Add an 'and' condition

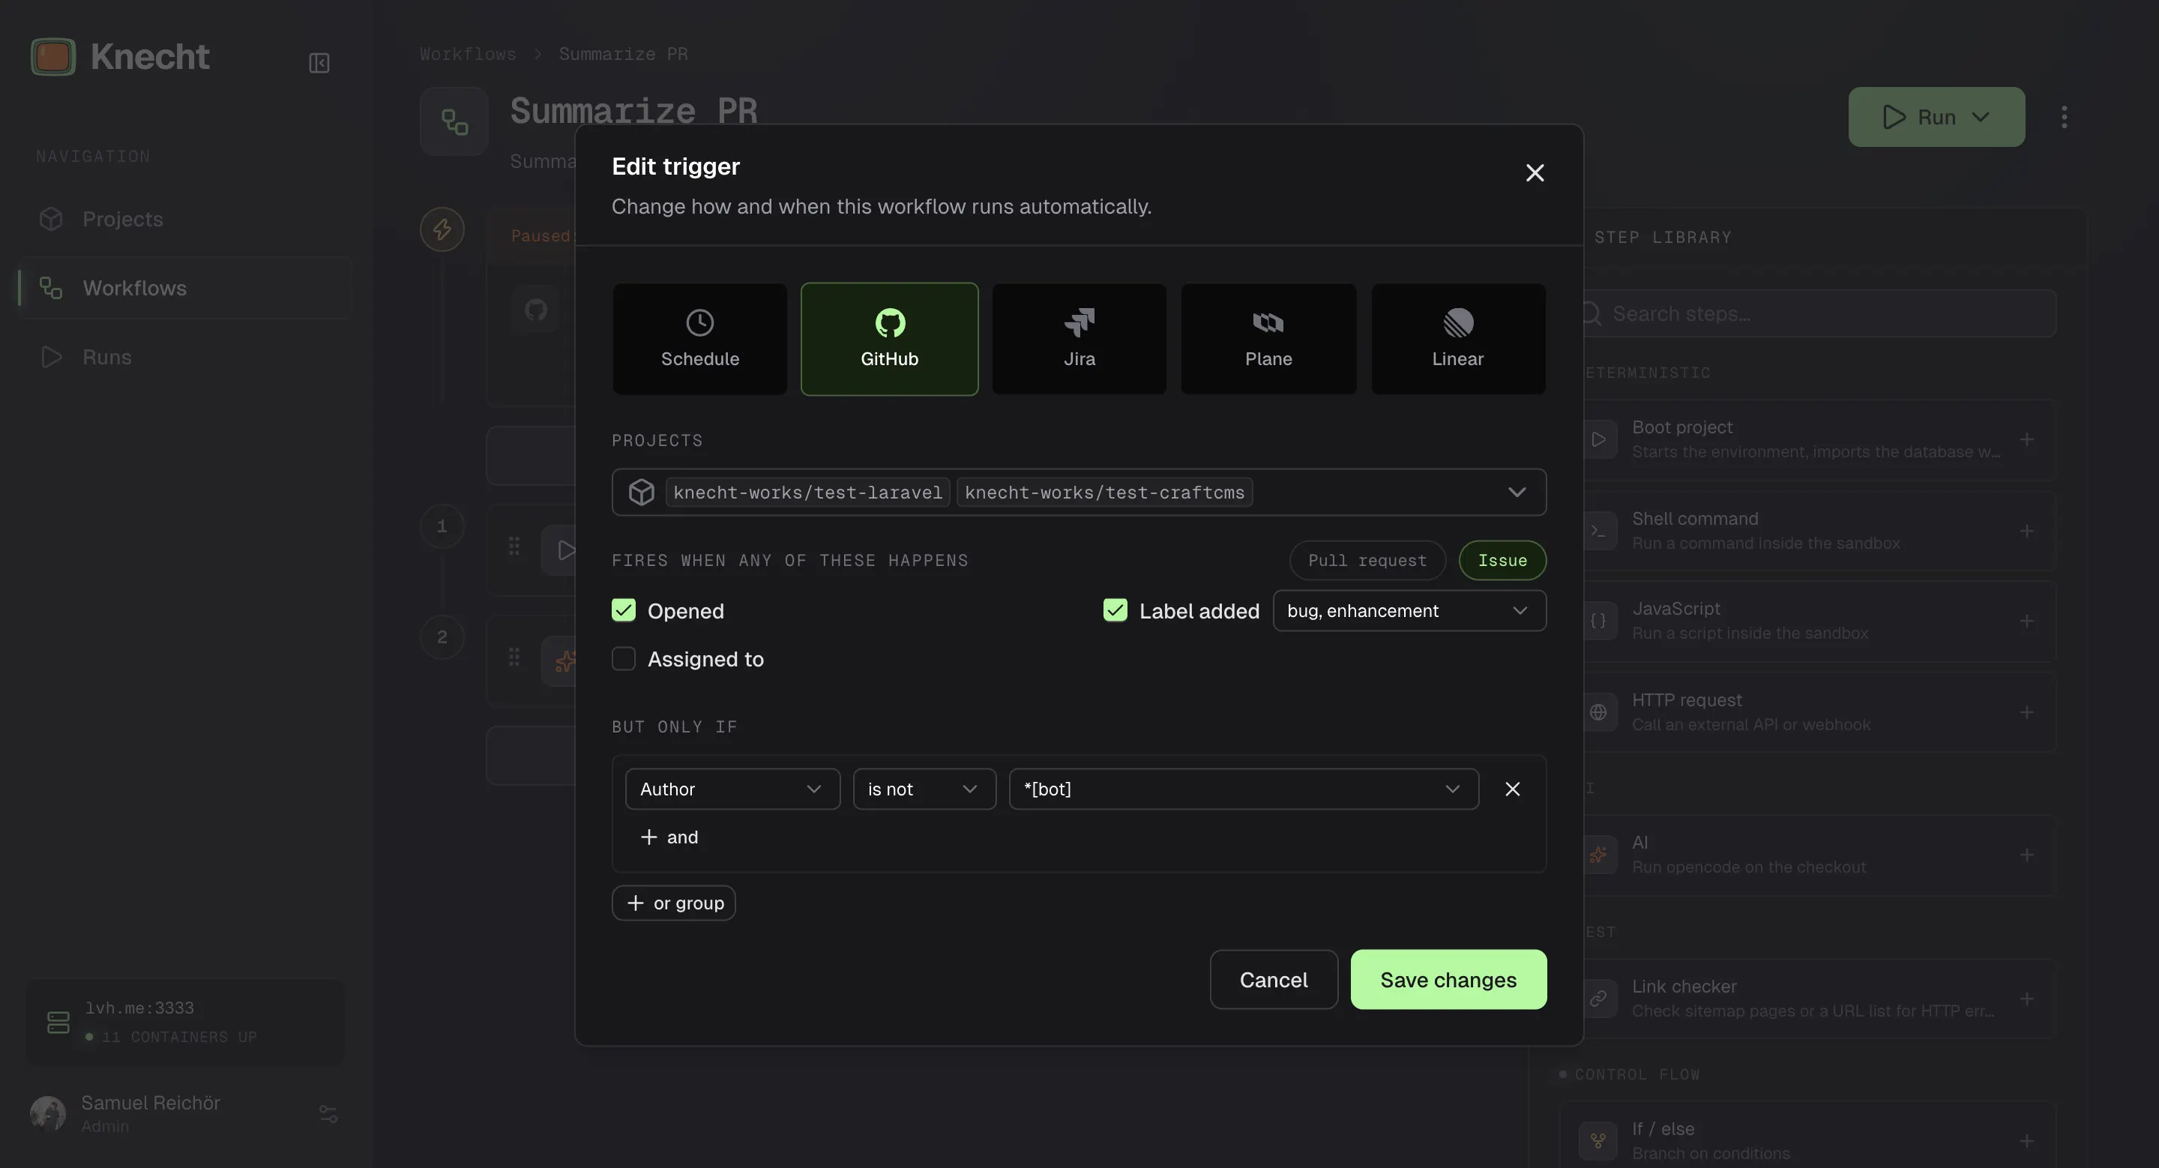coord(669,837)
